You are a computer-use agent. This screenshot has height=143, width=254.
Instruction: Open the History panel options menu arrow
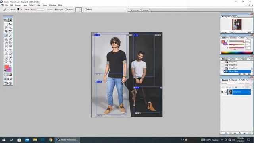tap(252, 59)
